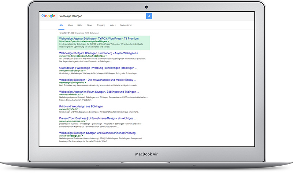Open result 'Grafikdesign | Webdesign | Werbung | Sindelfingen'
This screenshot has width=293, height=173.
click(x=98, y=68)
